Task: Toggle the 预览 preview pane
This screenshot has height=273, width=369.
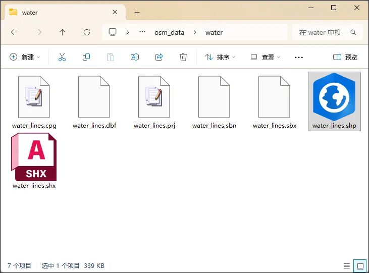Action: point(345,57)
